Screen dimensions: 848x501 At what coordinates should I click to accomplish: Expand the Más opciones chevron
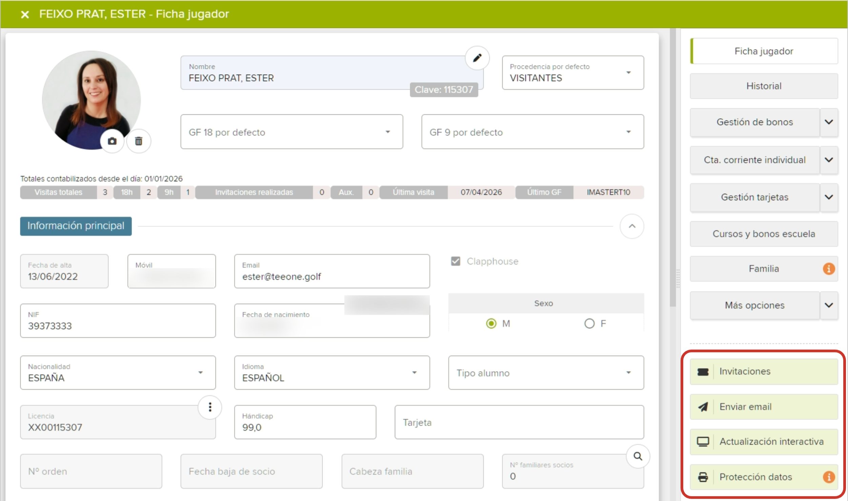coord(829,305)
